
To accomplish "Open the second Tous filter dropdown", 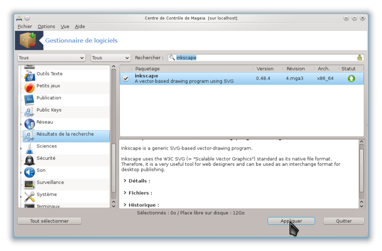I will tap(111, 58).
